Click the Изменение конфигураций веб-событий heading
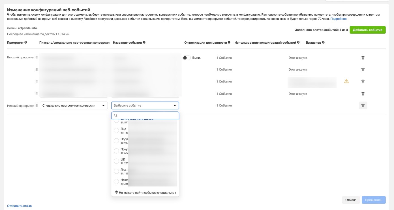 pos(49,10)
